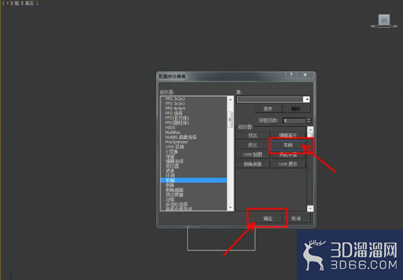Select UVW 变换 in modifier list

pyautogui.click(x=175, y=147)
